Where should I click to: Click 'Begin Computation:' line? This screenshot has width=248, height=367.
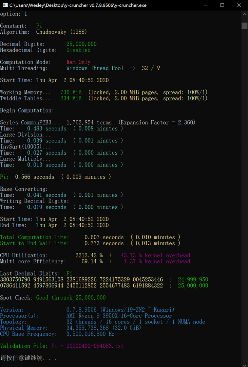(27, 110)
